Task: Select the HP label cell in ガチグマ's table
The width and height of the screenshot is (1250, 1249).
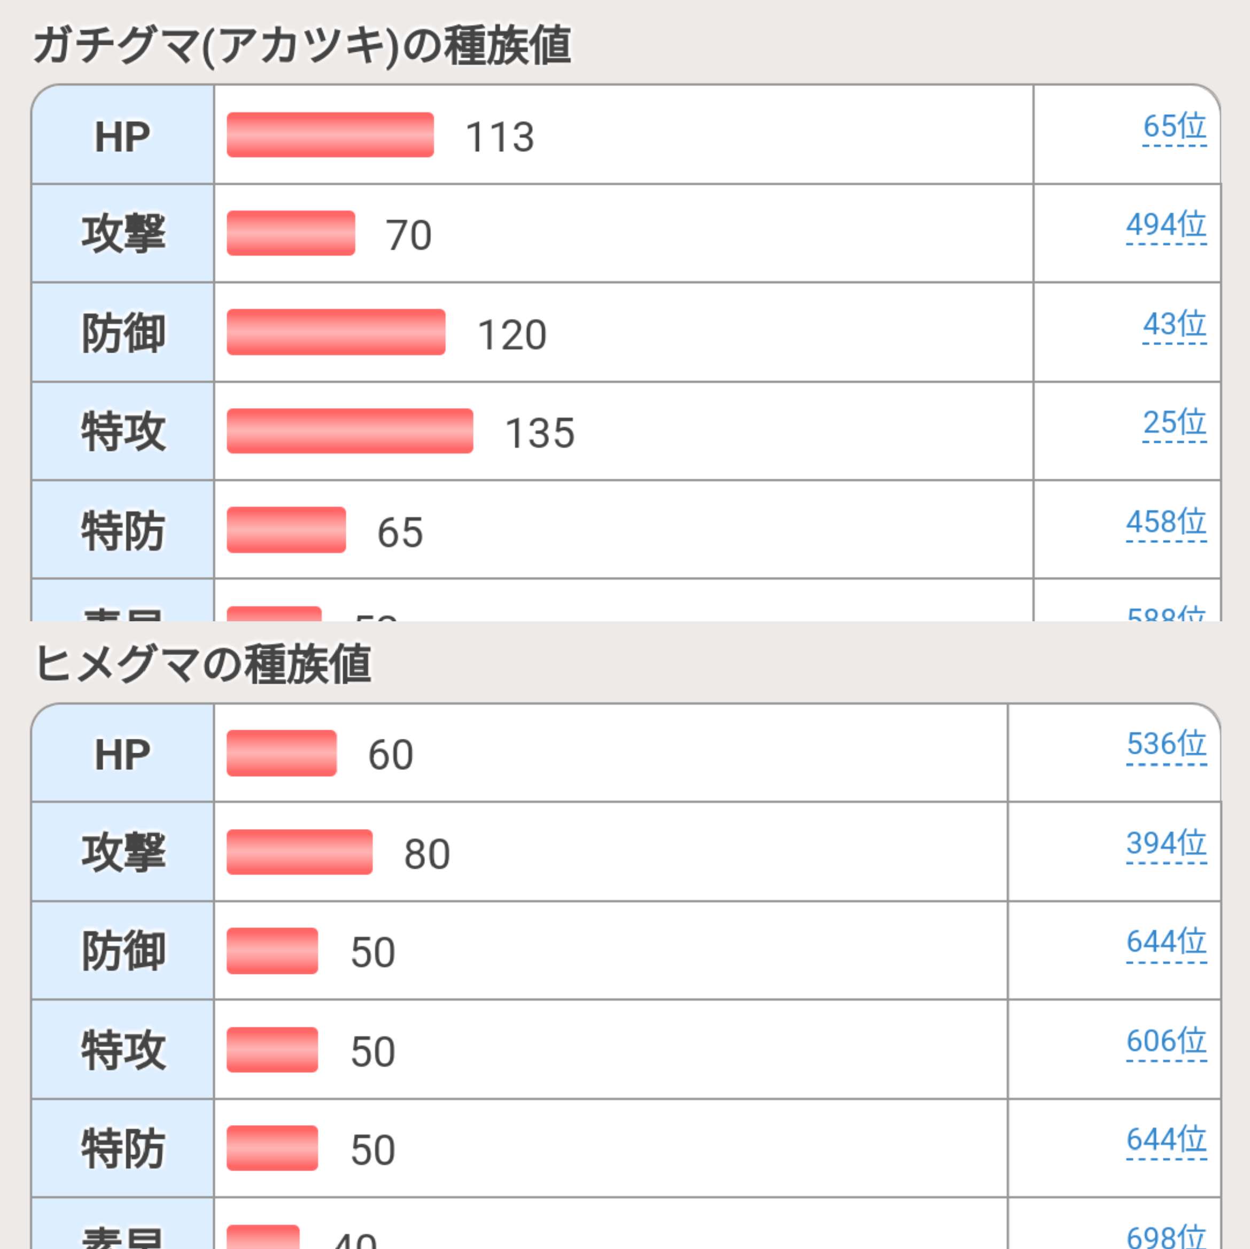Action: [123, 136]
